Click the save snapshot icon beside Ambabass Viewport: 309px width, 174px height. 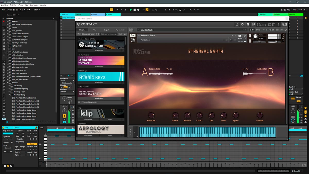point(231,40)
